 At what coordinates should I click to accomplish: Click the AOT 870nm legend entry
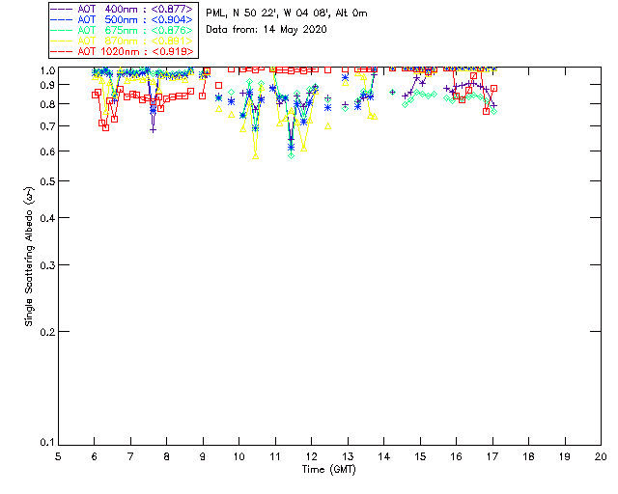pos(122,41)
